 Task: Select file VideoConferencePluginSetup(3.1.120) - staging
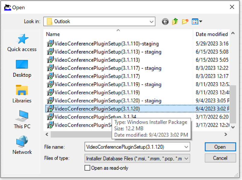click(108, 101)
